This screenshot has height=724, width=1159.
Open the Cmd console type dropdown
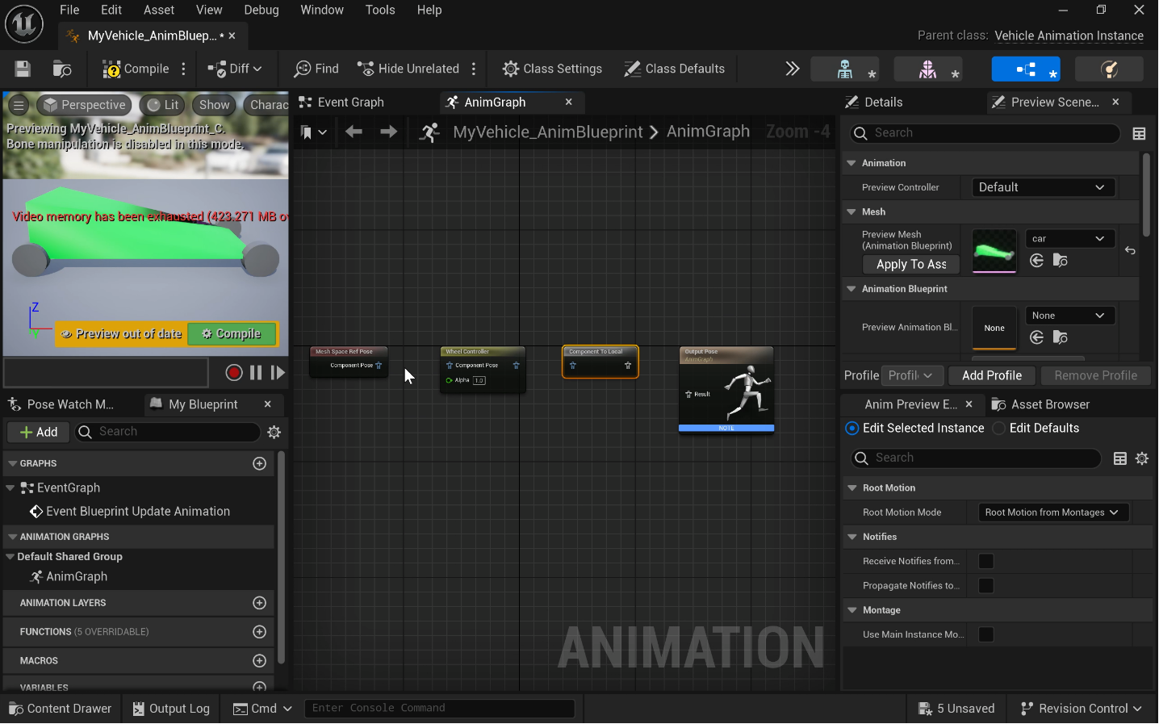(x=262, y=709)
